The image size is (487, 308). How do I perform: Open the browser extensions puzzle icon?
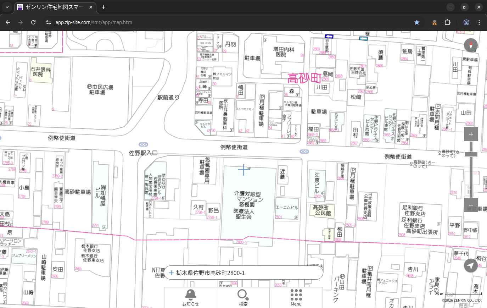tap(447, 22)
